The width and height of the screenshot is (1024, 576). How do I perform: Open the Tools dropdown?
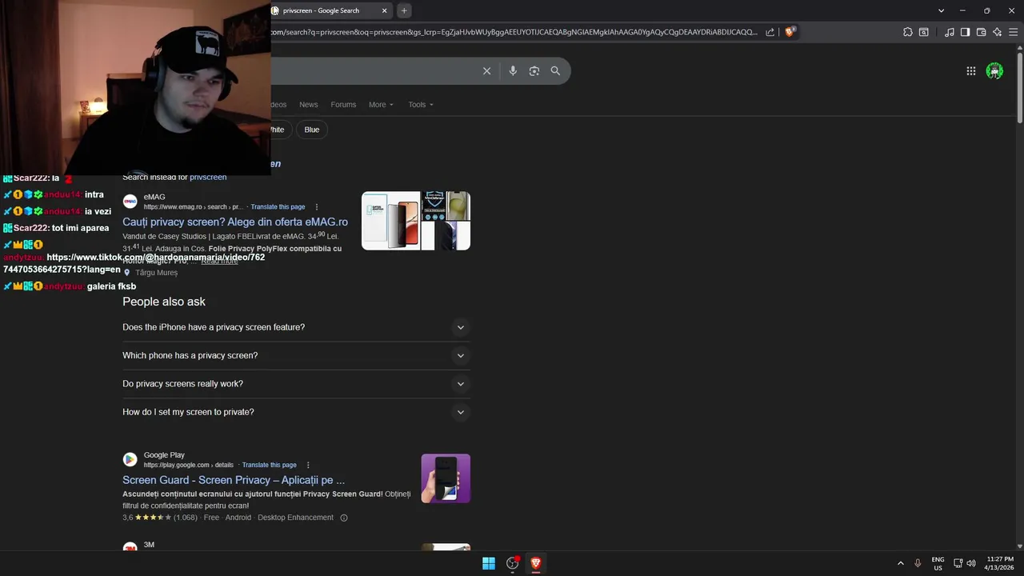click(421, 105)
